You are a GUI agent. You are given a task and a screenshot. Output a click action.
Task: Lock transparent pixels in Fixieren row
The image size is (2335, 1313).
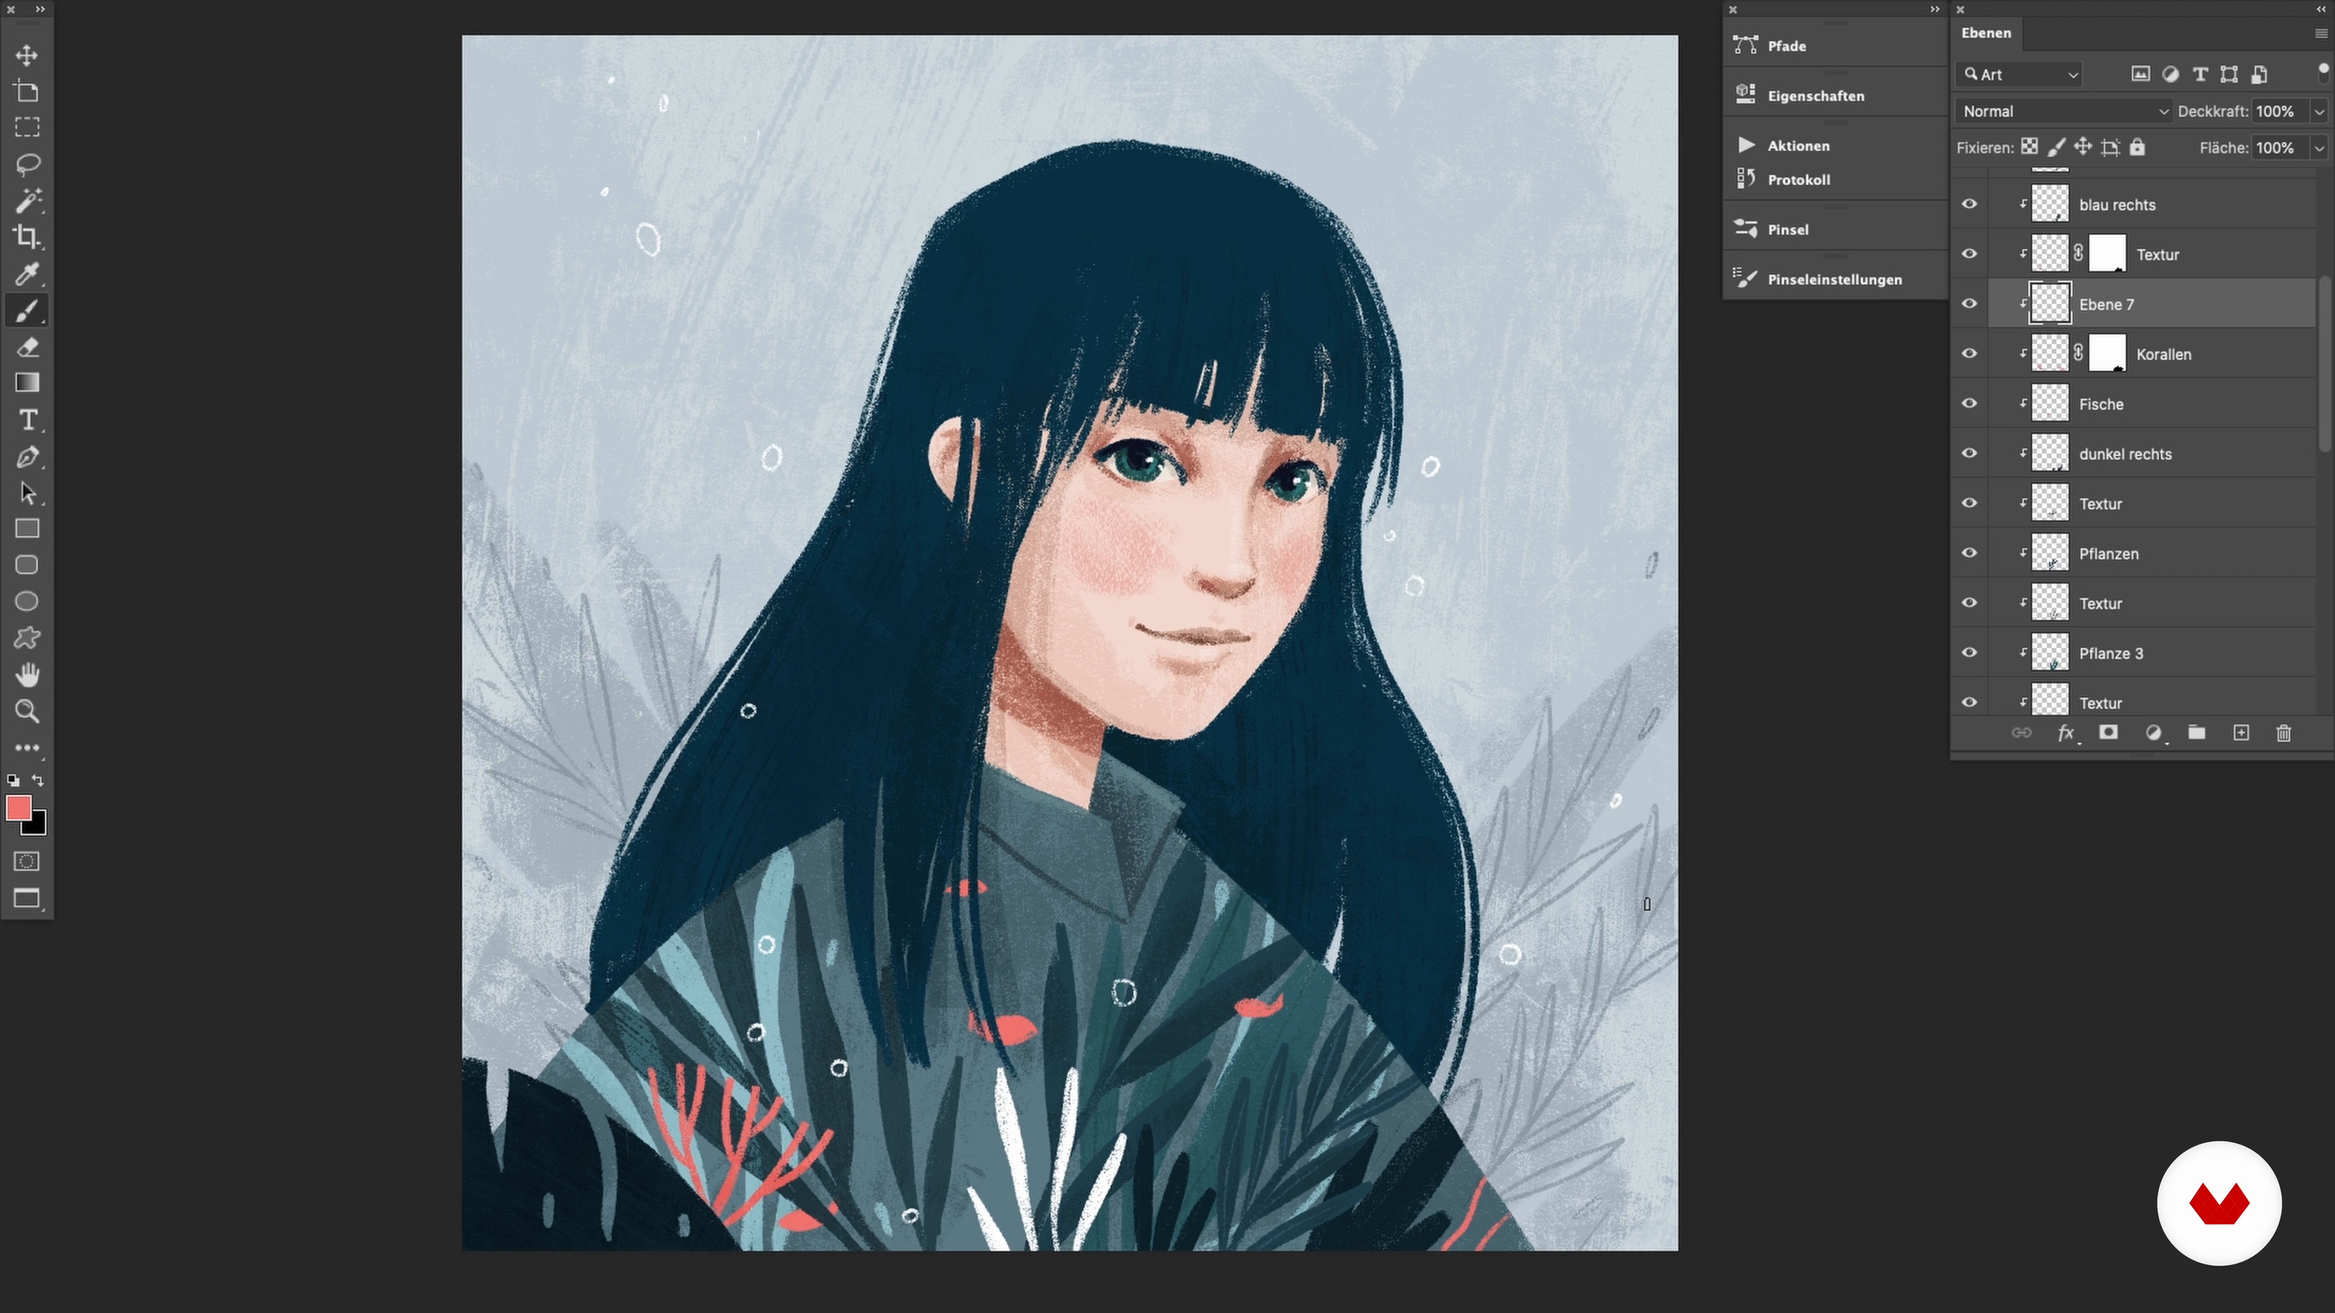click(2030, 146)
